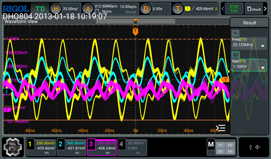
Task: Enable channel 4 at 50.00mV
Action: pyautogui.click(x=132, y=147)
